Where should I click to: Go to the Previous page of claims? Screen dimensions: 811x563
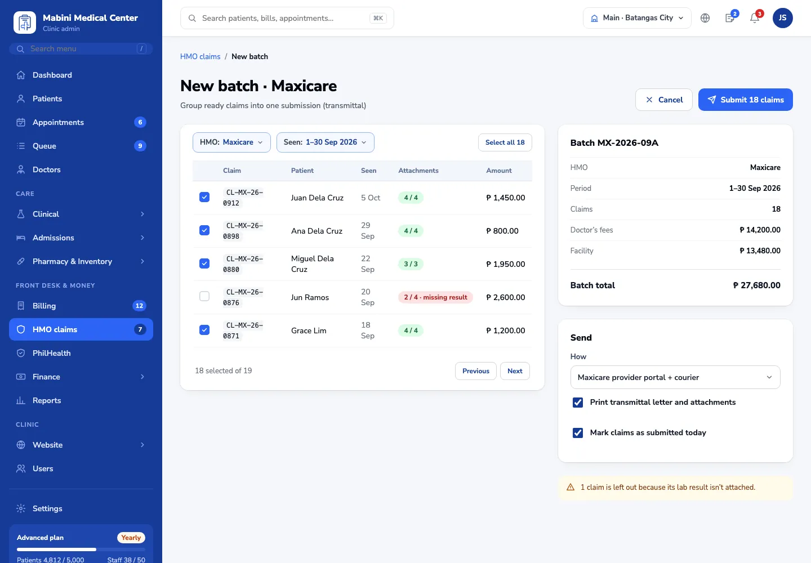click(x=476, y=371)
